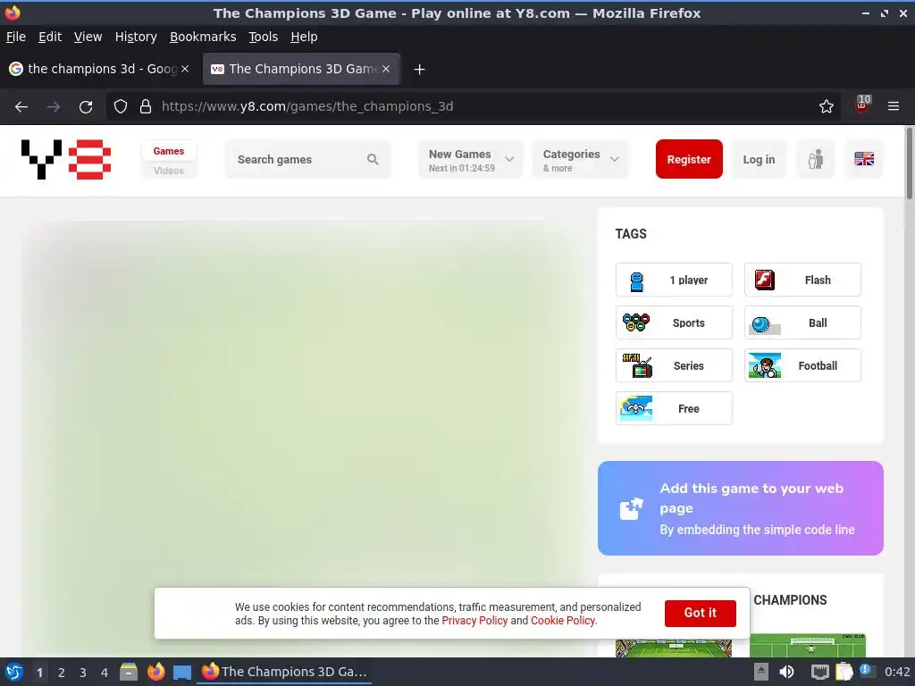The height and width of the screenshot is (686, 915).
Task: Select The Champions 3D Game tab
Action: (301, 69)
